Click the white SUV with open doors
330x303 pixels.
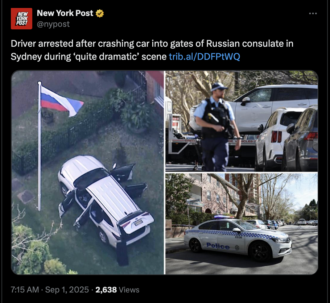(x=106, y=200)
